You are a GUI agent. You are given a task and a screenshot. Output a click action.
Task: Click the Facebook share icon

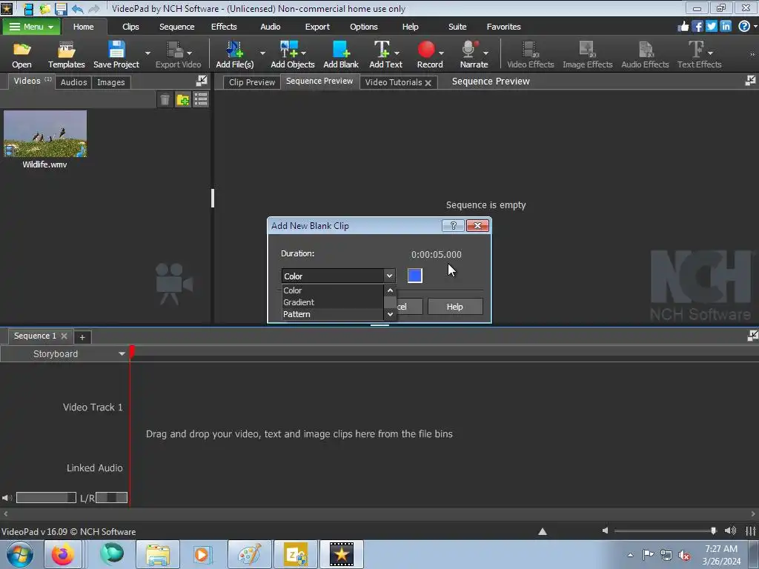tap(697, 27)
